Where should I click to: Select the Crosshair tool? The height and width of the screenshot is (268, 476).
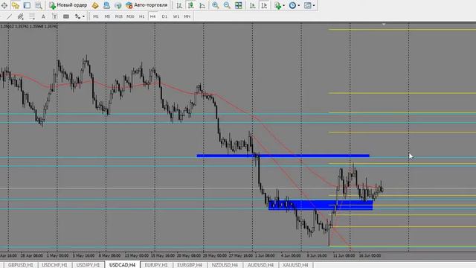(x=4, y=5)
